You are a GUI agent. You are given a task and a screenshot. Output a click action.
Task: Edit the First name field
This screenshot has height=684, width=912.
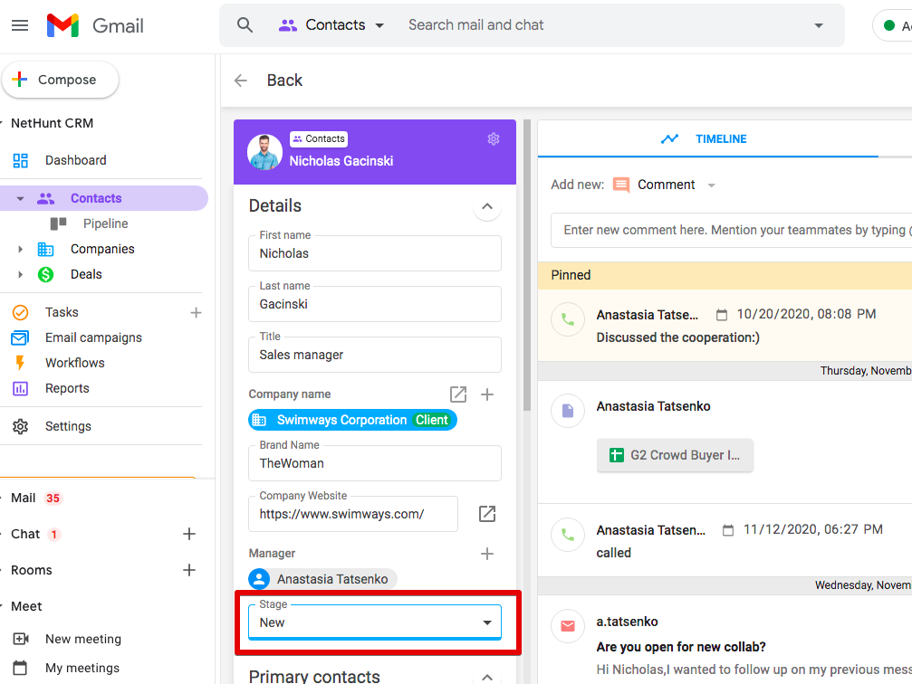click(375, 253)
